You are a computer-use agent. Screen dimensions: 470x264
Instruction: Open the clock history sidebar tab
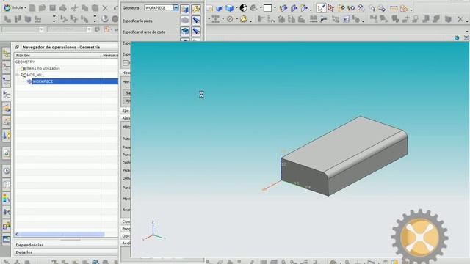coord(7,171)
